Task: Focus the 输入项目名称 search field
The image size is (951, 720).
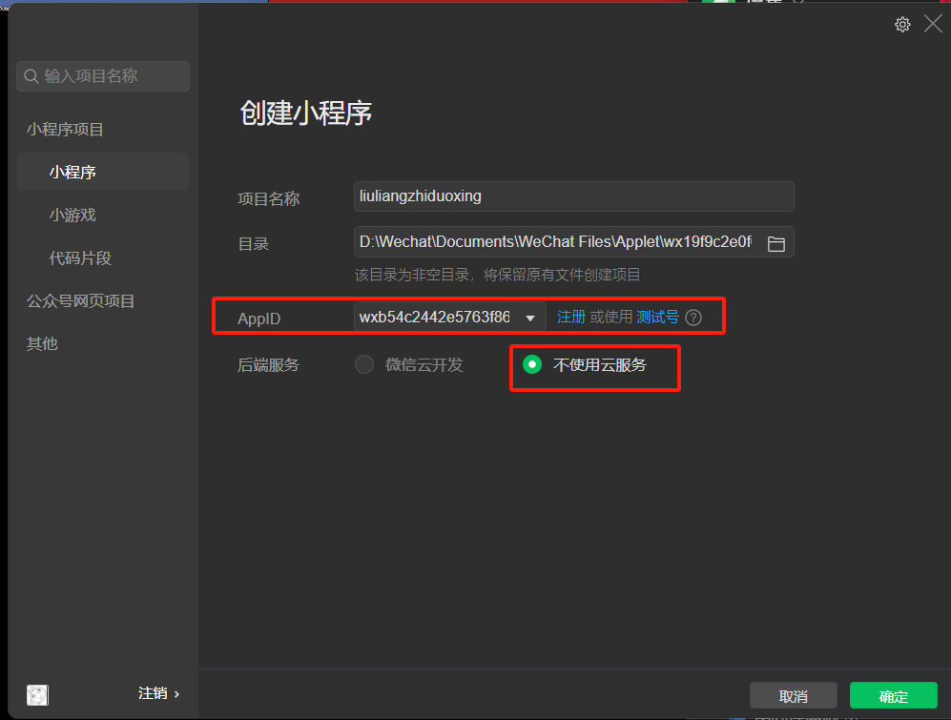Action: pos(103,76)
